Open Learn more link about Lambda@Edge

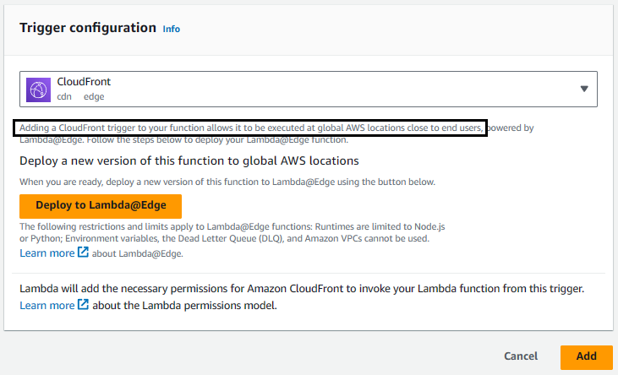click(x=46, y=253)
